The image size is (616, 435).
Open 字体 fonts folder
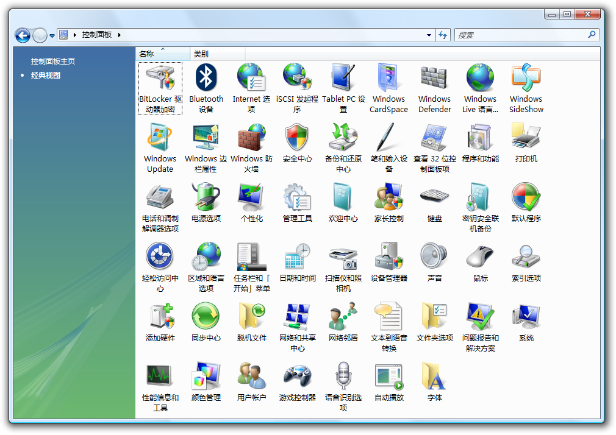pos(434,377)
